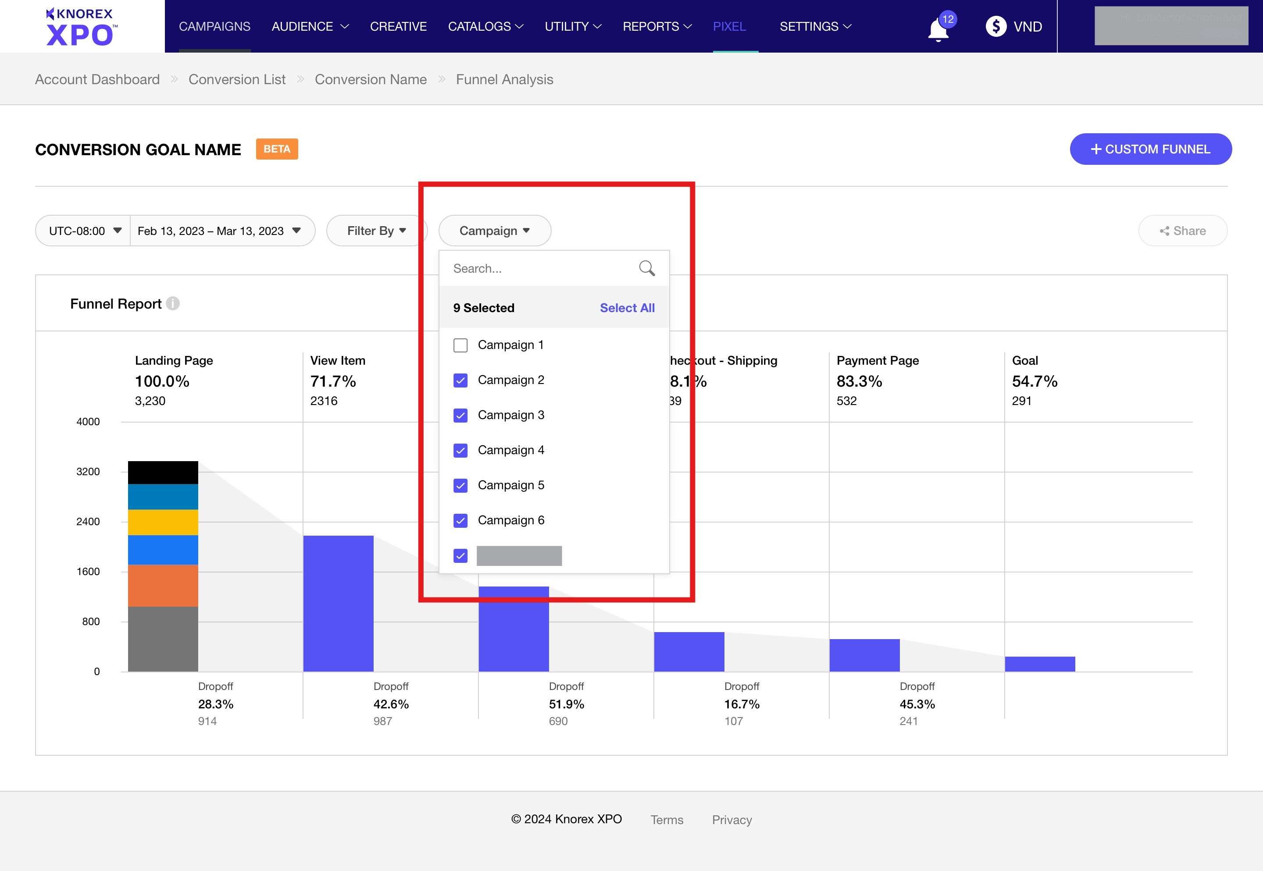Enable the Campaign 1 checkbox
The image size is (1263, 871).
(x=460, y=345)
